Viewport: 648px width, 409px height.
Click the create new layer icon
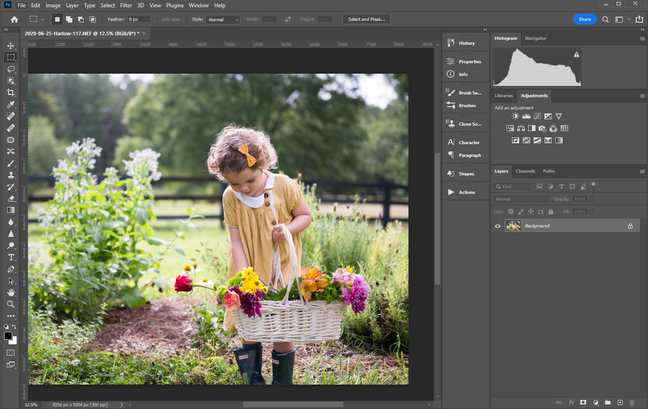[x=620, y=402]
